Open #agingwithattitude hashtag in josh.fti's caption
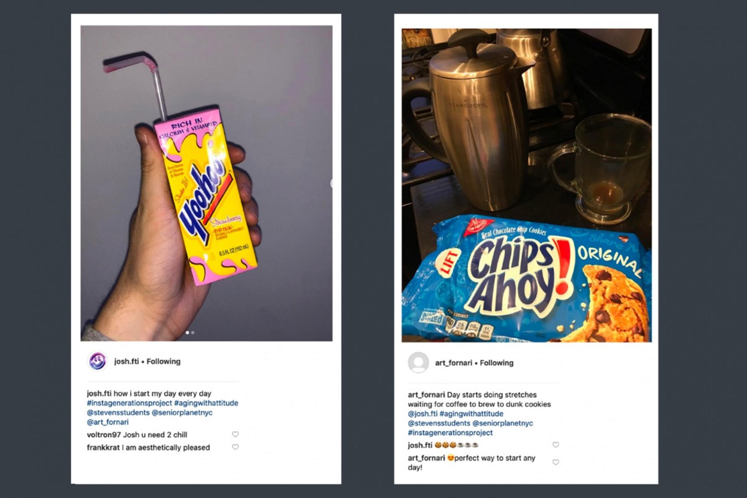Viewport: 747px width, 498px height. coord(206,403)
